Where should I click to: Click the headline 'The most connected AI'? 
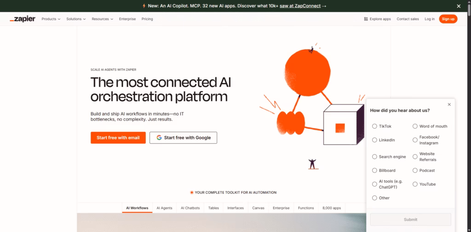point(161,82)
